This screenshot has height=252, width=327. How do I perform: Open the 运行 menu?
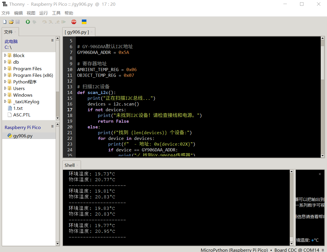coord(44,13)
